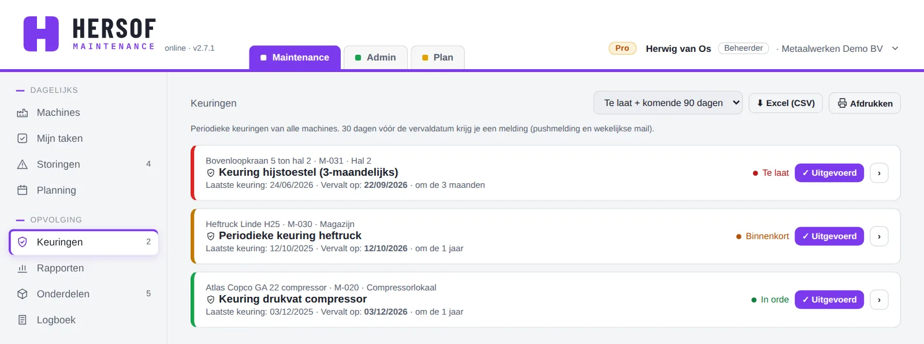Open the Maintenance tab
The height and width of the screenshot is (344, 924).
[x=295, y=58]
